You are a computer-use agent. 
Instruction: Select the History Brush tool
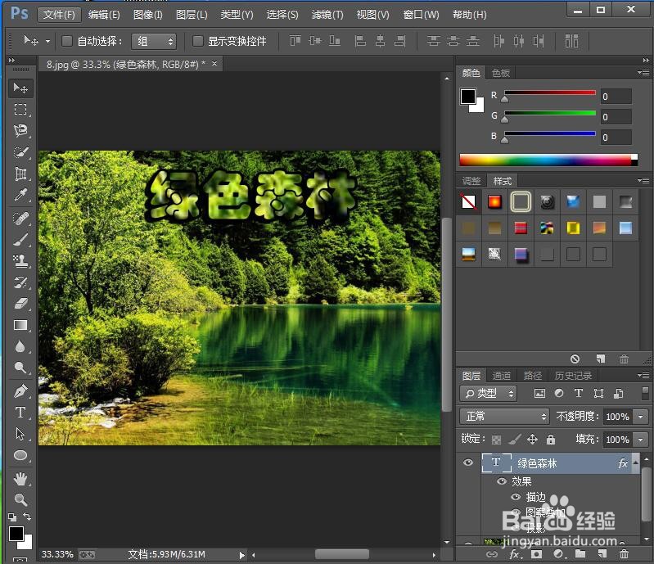pos(20,282)
